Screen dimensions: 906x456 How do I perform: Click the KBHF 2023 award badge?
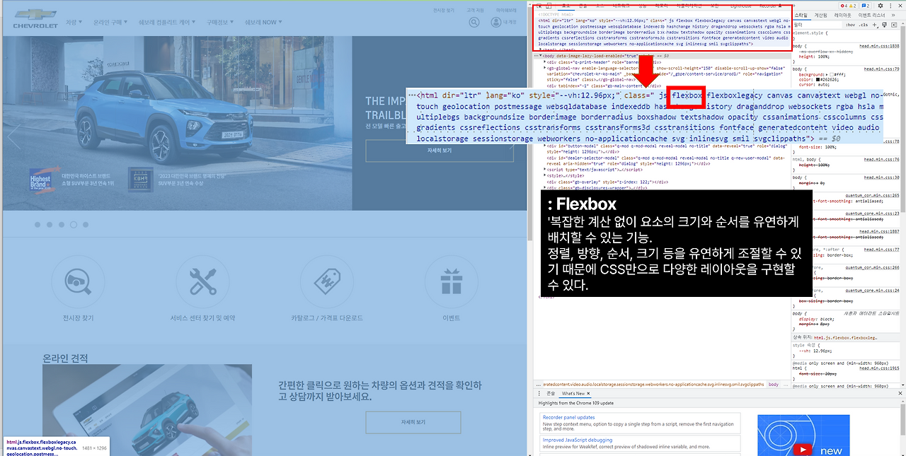[x=141, y=180]
